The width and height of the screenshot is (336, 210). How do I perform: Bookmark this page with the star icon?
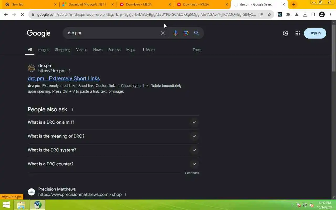[x=269, y=15]
